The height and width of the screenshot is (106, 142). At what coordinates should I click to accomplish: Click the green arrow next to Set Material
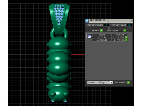click(128, 83)
